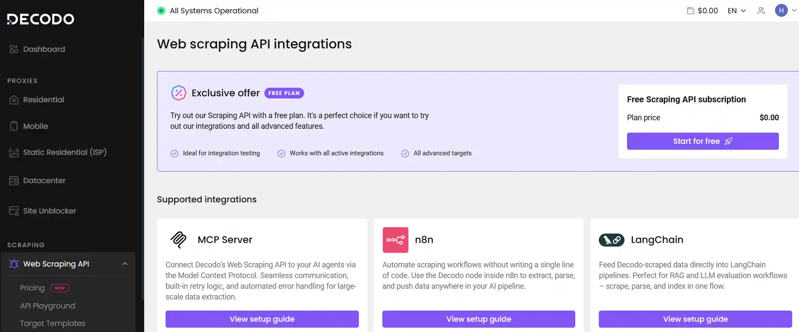Click the Mobile phone icon

14,126
